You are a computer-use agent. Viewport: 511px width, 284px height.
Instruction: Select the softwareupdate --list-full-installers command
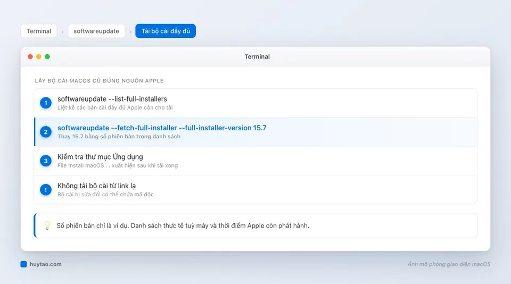pyautogui.click(x=256, y=103)
